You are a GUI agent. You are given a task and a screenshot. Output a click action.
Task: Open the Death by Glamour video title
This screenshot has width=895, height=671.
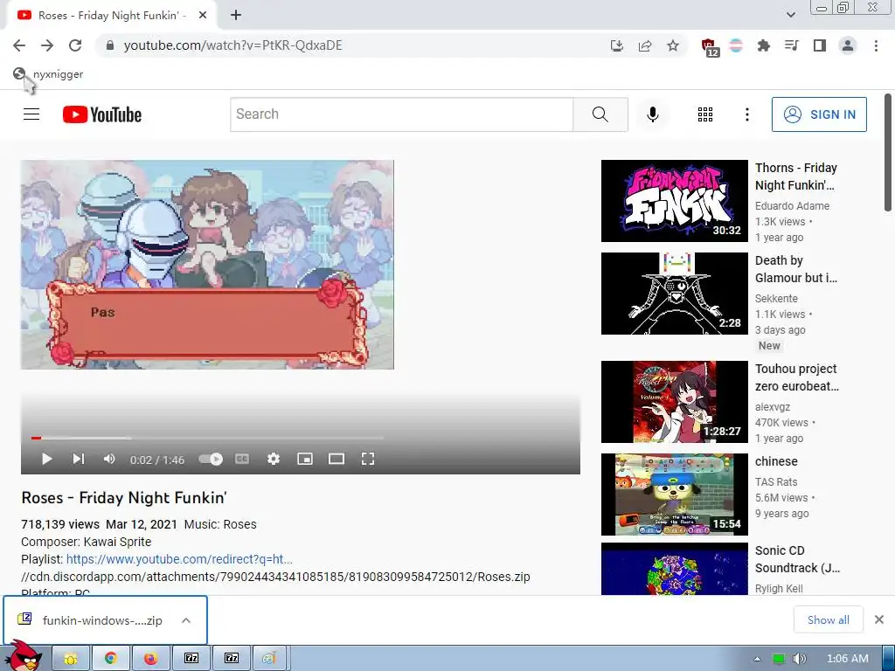click(x=795, y=269)
